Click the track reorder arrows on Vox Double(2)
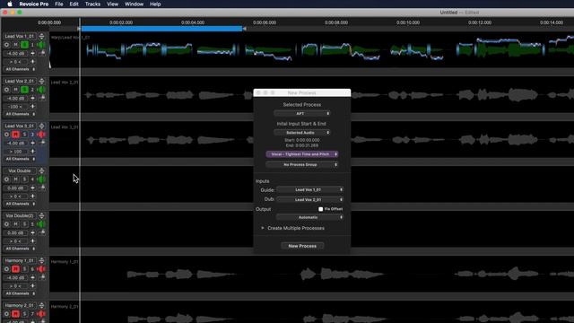Viewport: 574px width, 323px height. [x=41, y=215]
